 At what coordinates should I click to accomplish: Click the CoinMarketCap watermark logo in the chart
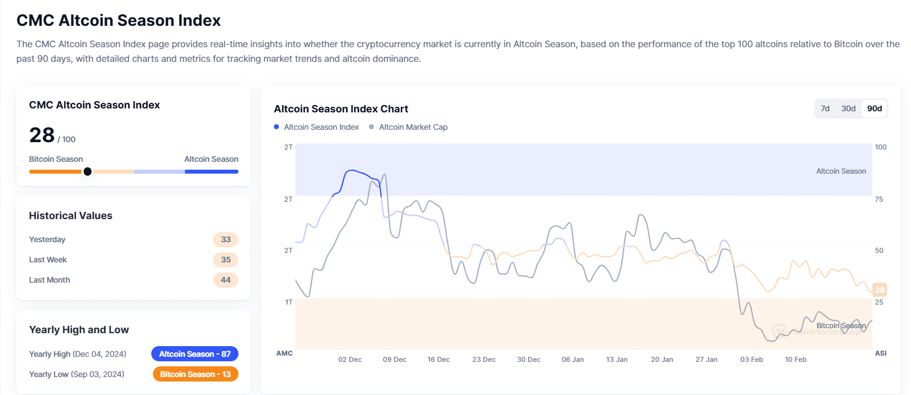click(x=779, y=332)
